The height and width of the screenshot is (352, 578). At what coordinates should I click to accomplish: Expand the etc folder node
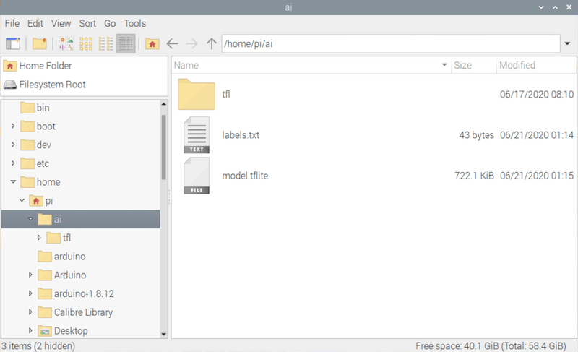coord(13,163)
